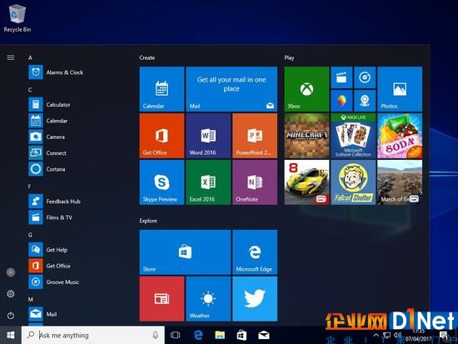
Task: Open the Photos tile
Action: click(400, 89)
